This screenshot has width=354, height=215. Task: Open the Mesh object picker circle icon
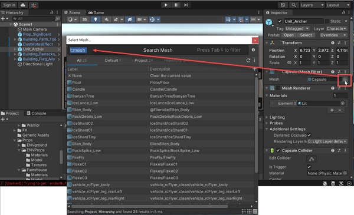tap(345, 80)
